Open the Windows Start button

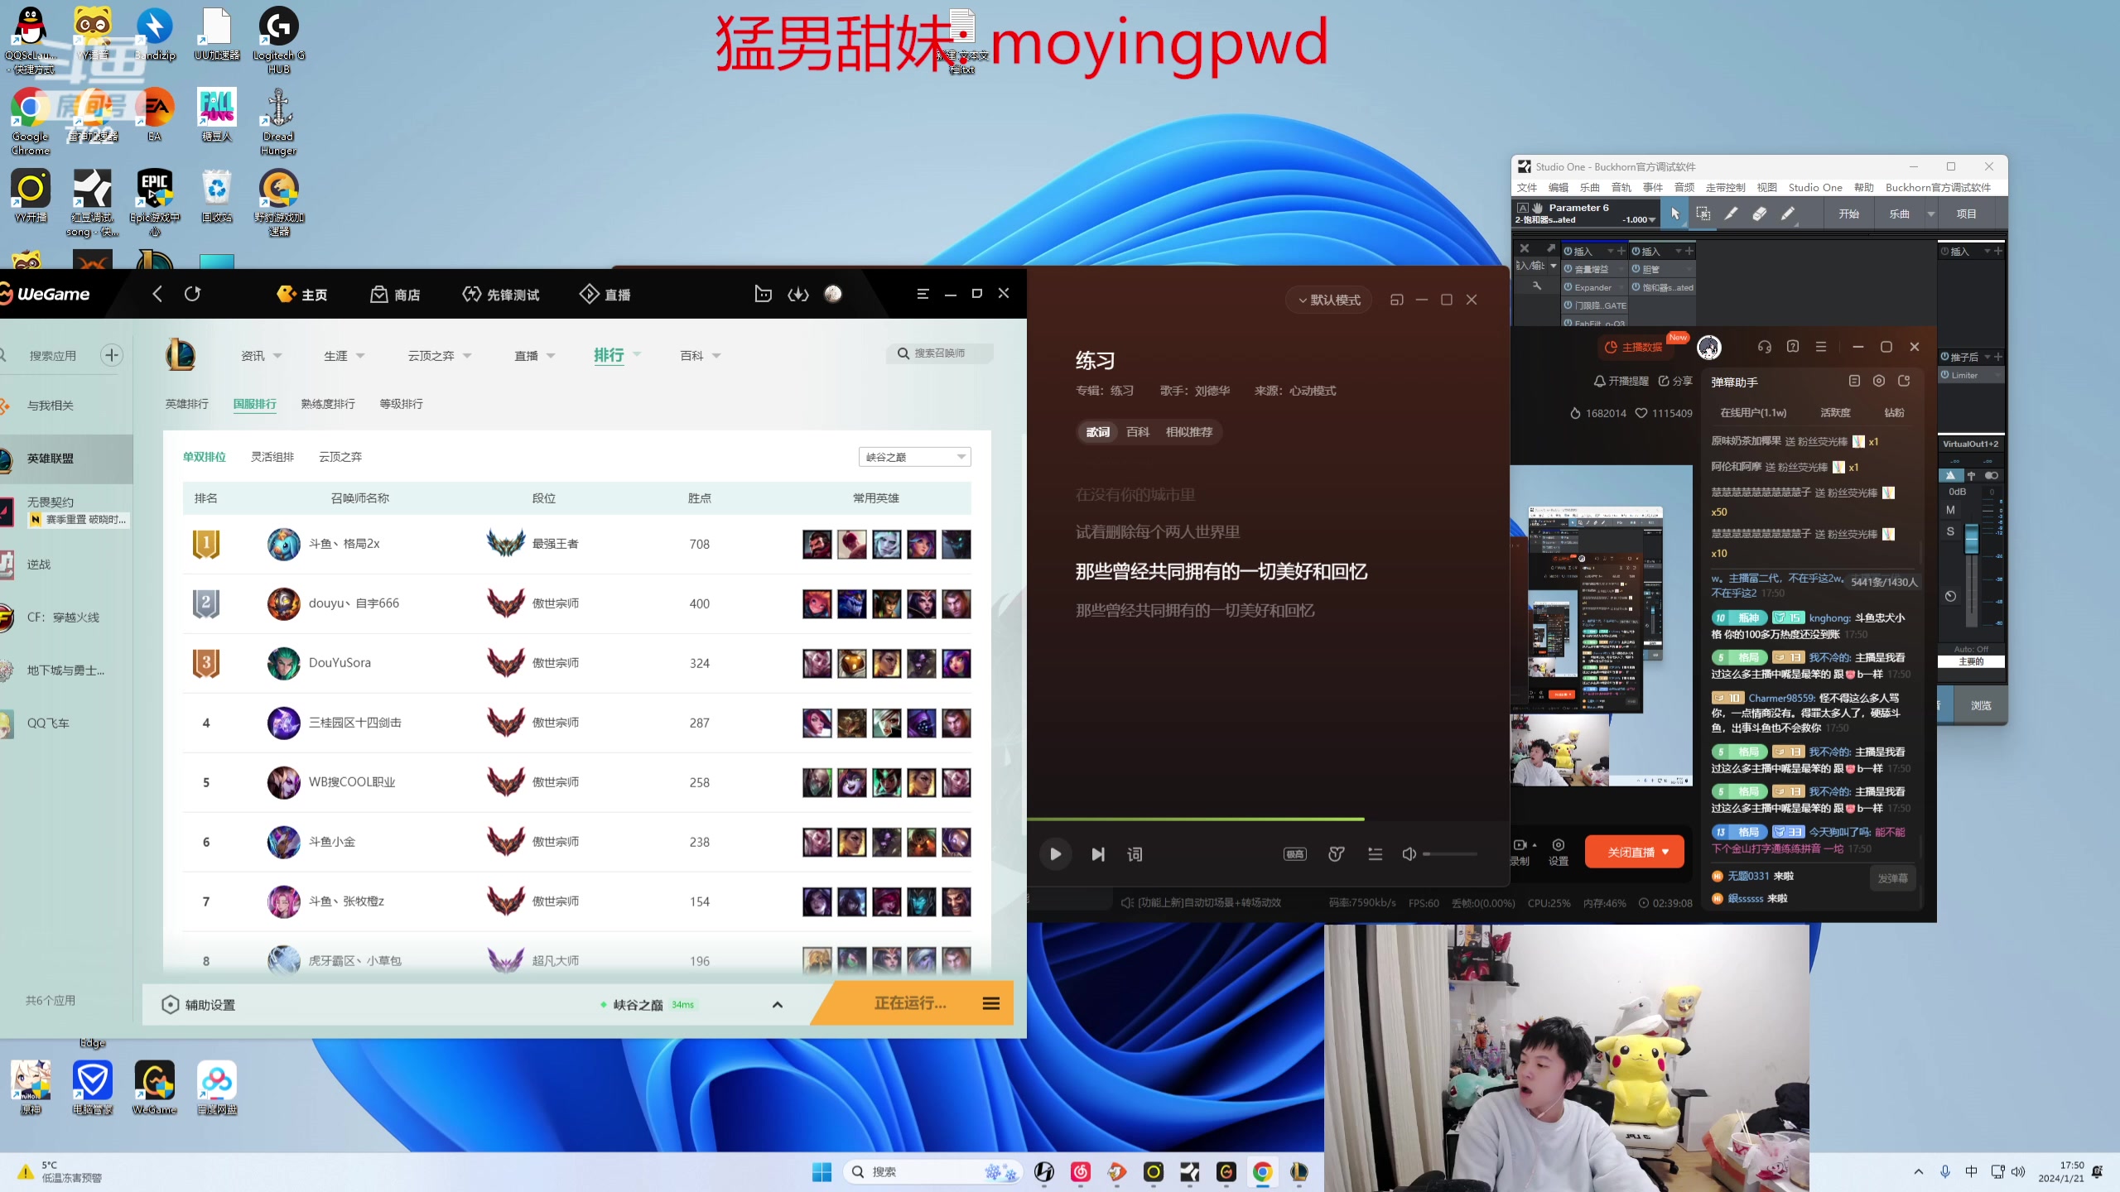pos(821,1172)
